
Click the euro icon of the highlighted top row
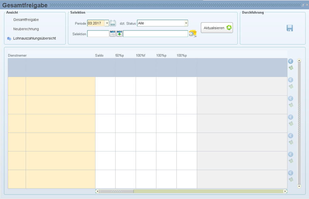290,61
